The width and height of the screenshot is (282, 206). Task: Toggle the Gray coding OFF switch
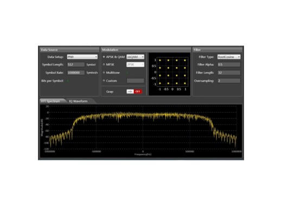point(134,92)
